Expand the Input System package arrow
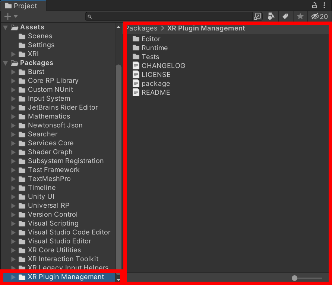 coord(13,98)
